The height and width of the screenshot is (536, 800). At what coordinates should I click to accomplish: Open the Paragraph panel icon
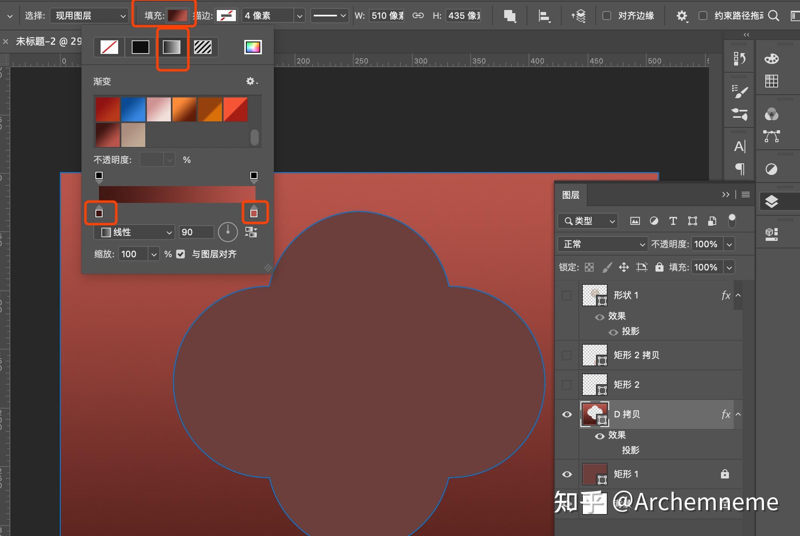click(x=740, y=169)
